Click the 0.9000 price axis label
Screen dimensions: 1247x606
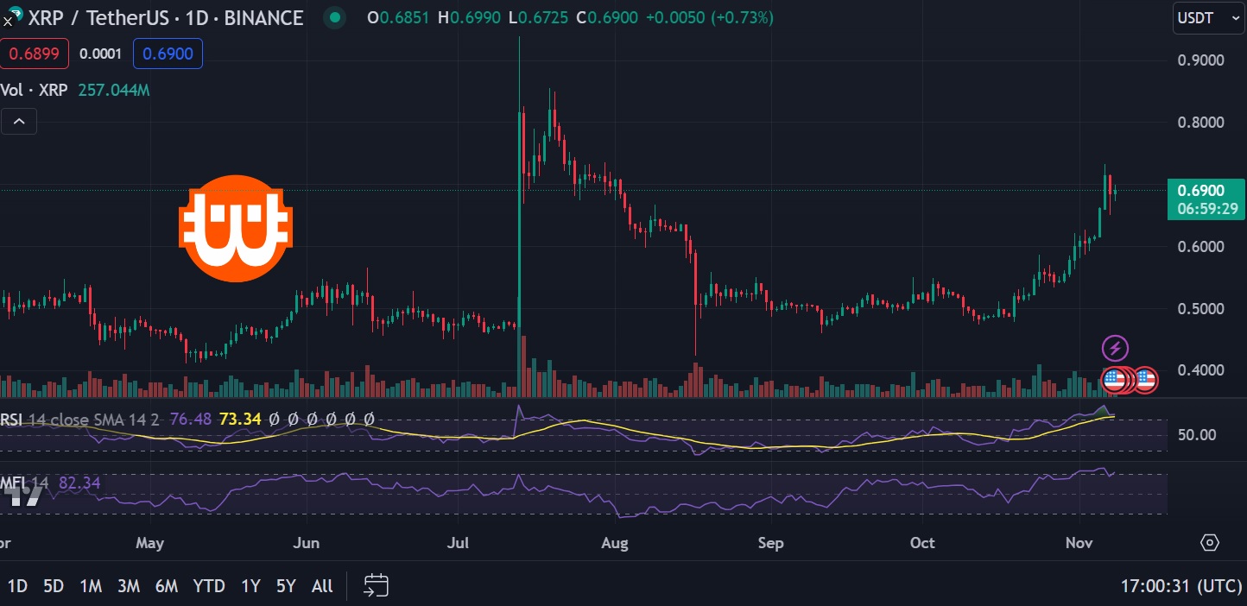pyautogui.click(x=1201, y=60)
